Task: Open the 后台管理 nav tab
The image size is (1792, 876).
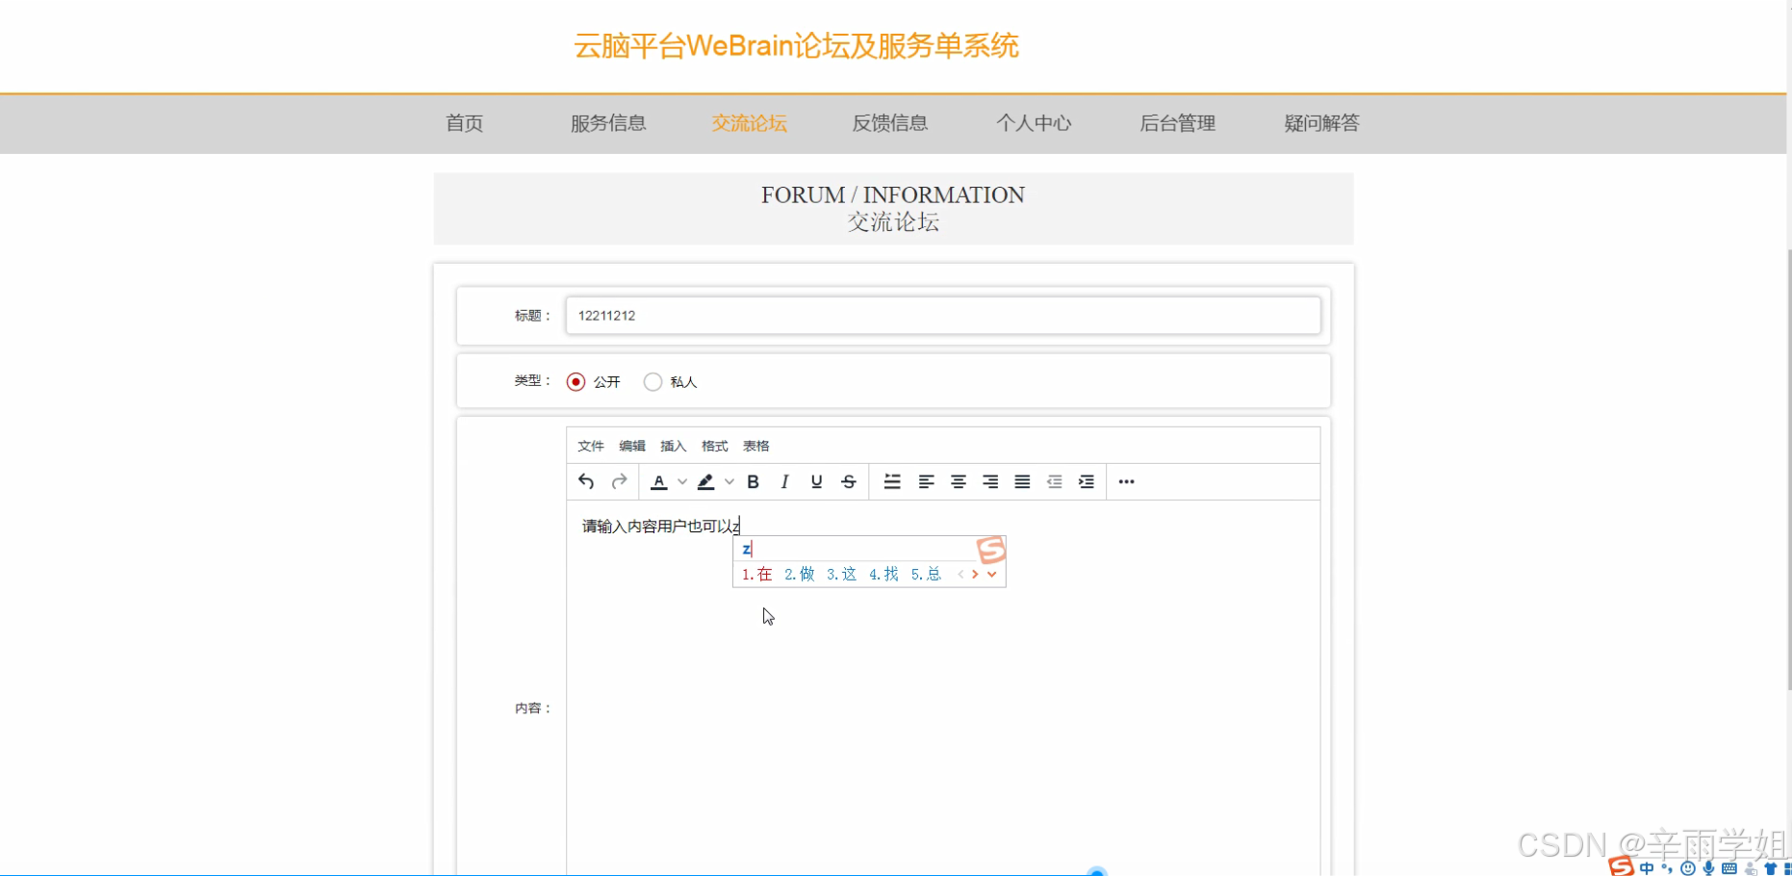Action: click(x=1178, y=123)
